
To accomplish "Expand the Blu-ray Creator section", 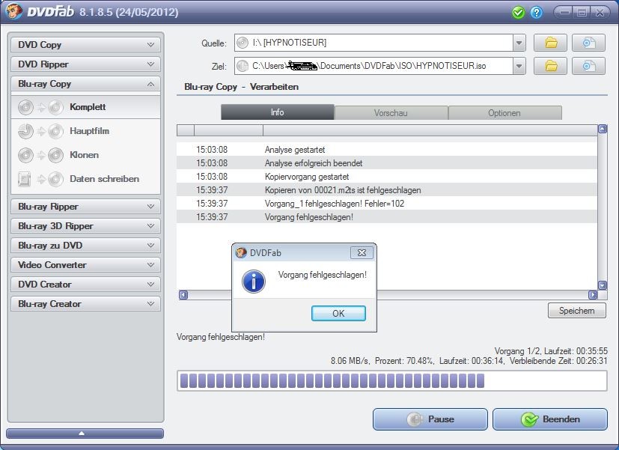I will pos(85,303).
